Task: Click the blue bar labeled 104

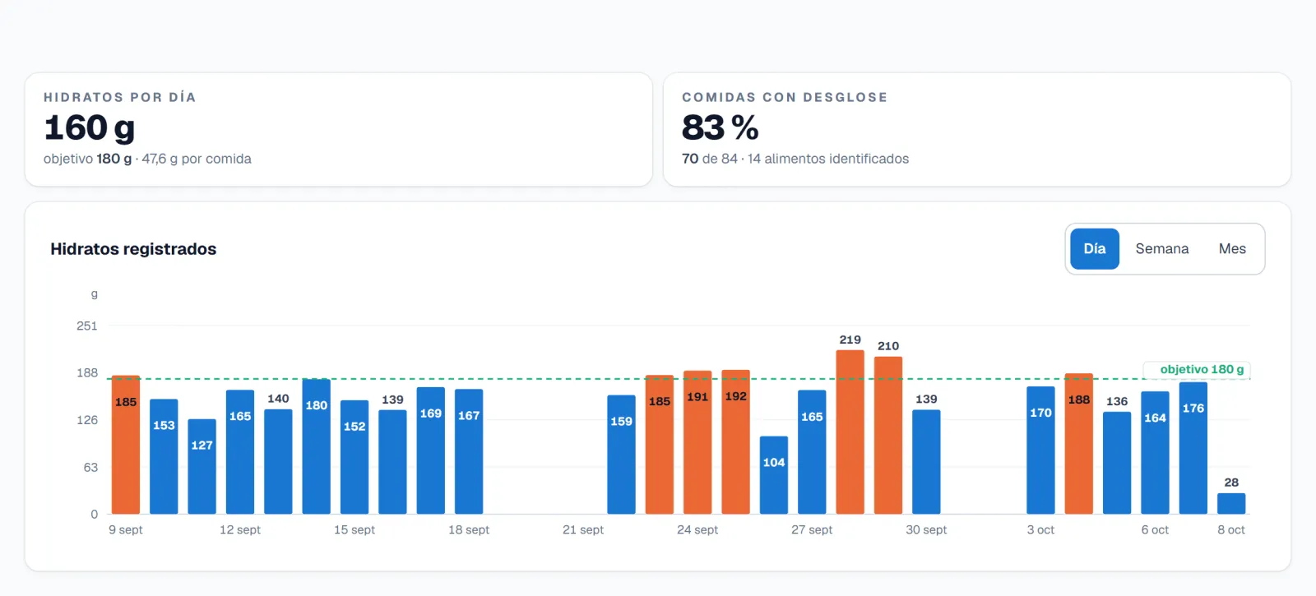Action: [x=774, y=475]
